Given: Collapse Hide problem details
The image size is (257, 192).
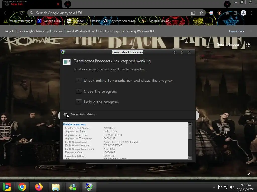Looking at the screenshot, I should (80, 114).
